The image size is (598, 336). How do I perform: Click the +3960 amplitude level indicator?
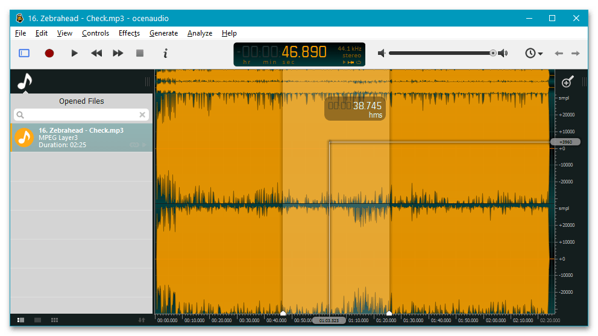[565, 142]
